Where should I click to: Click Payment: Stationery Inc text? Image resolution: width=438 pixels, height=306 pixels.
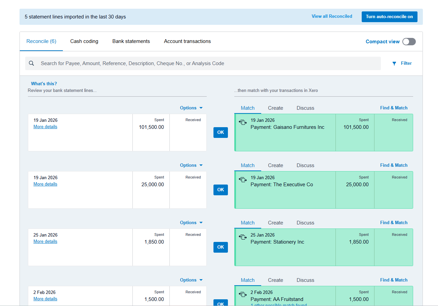(277, 242)
